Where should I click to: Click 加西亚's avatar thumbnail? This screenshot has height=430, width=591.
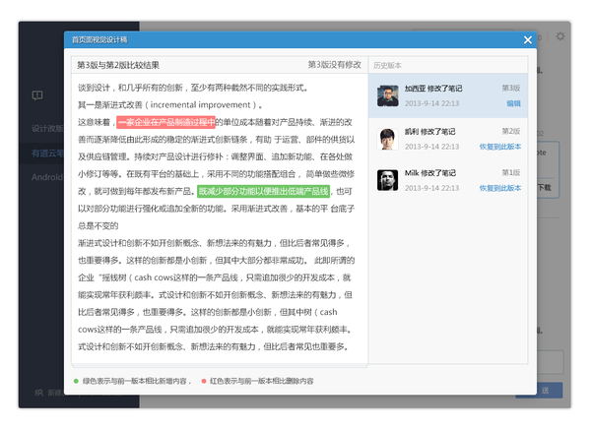[x=387, y=95]
